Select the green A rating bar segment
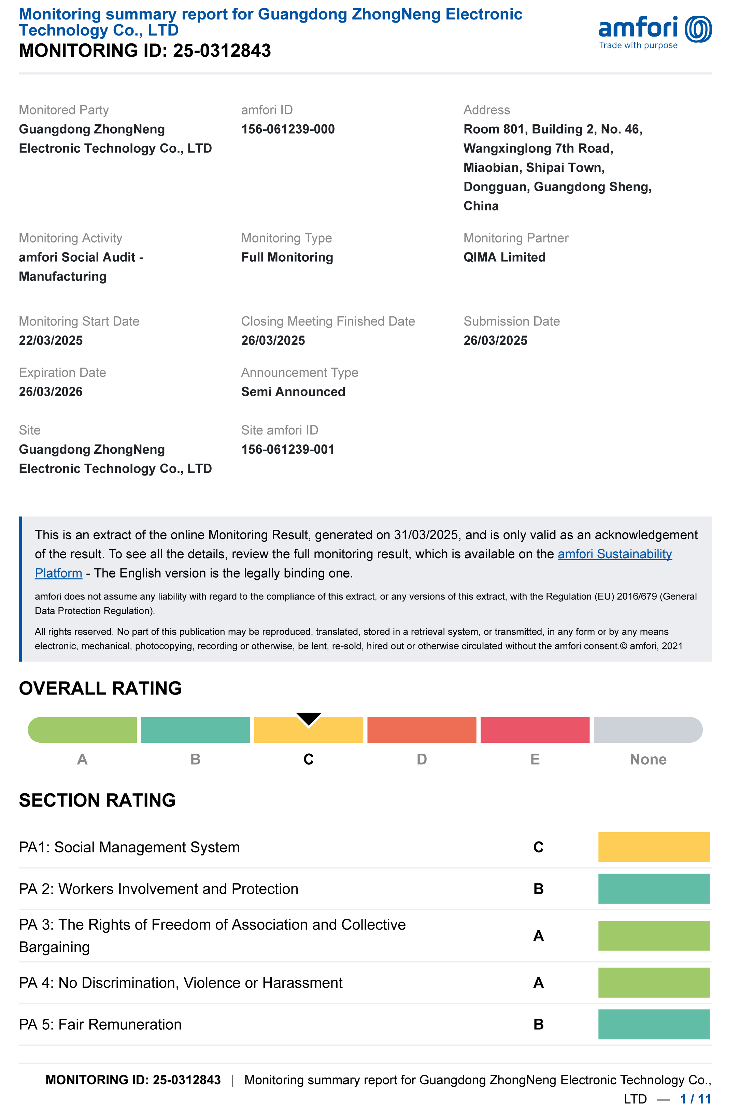Screen dimensions: 739x1111 (x=83, y=729)
